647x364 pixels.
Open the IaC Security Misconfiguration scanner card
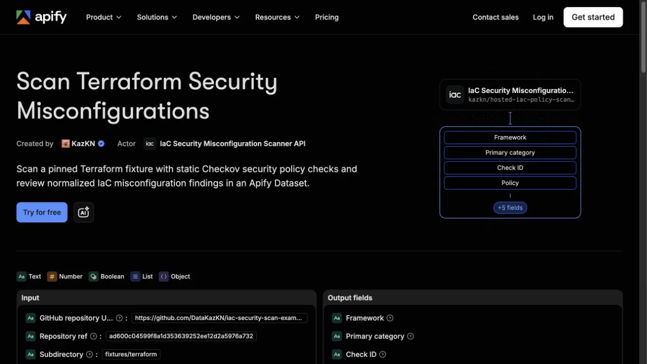[x=510, y=95]
